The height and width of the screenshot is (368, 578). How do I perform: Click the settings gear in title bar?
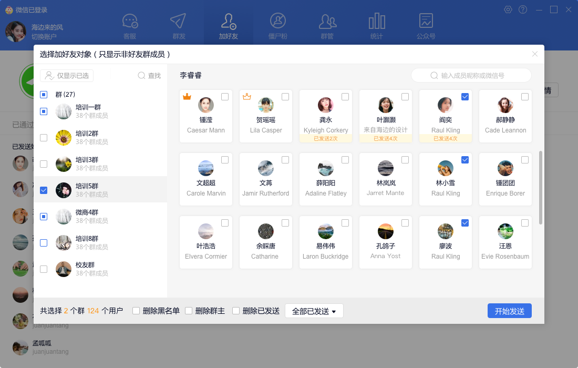click(x=508, y=9)
